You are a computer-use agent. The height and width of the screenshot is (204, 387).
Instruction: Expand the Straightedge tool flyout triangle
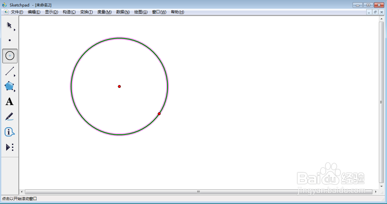(15, 76)
